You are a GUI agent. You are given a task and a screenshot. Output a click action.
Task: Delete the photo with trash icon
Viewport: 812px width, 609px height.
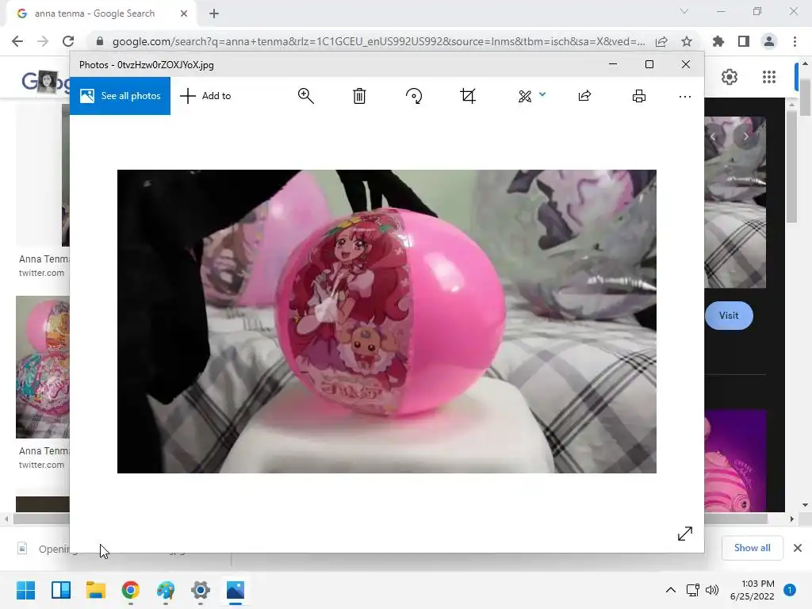tap(359, 96)
